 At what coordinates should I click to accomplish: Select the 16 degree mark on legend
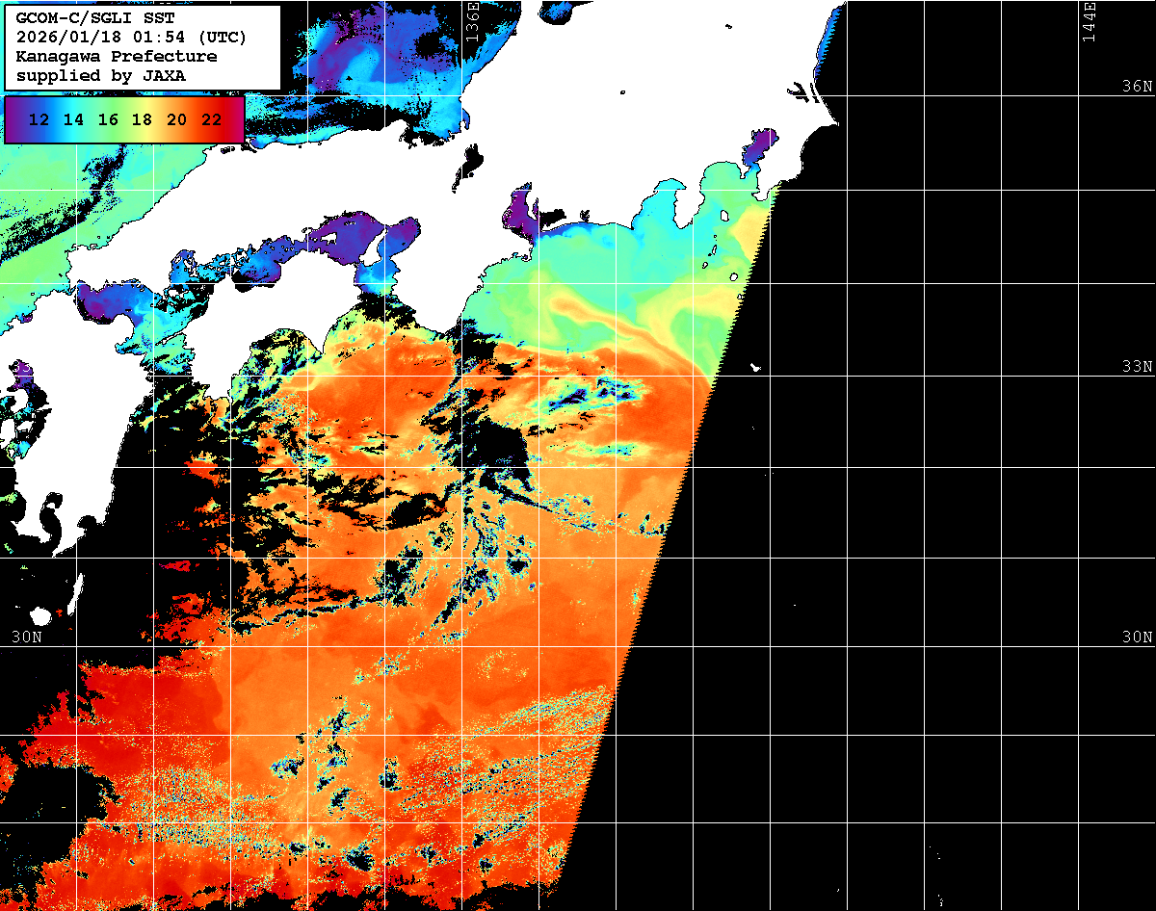[108, 119]
